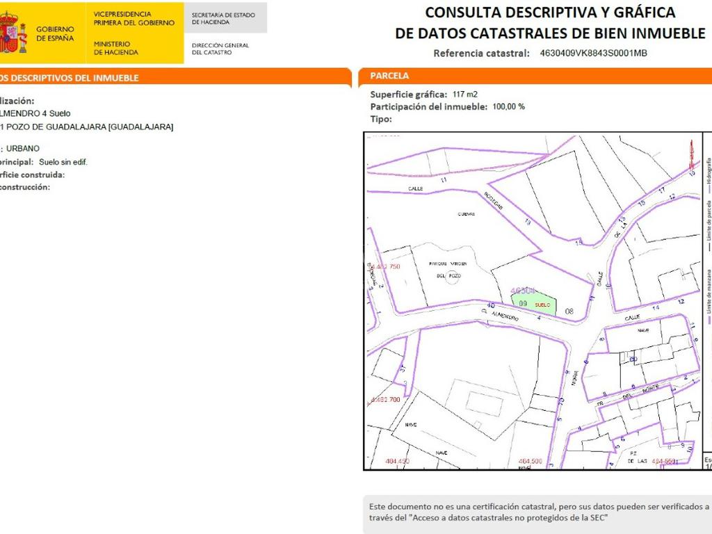
Task: Click 'DEL NORTE' street label on map
Action: (640, 392)
